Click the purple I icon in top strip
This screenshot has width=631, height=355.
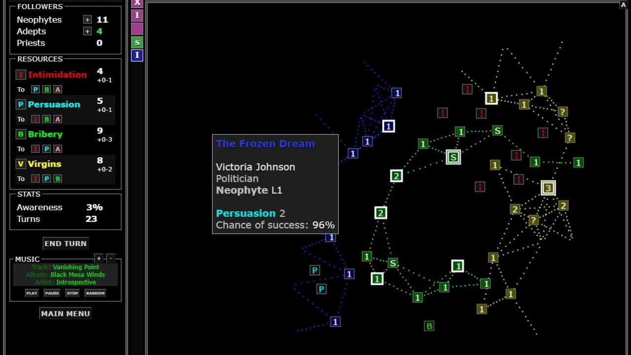coord(137,15)
